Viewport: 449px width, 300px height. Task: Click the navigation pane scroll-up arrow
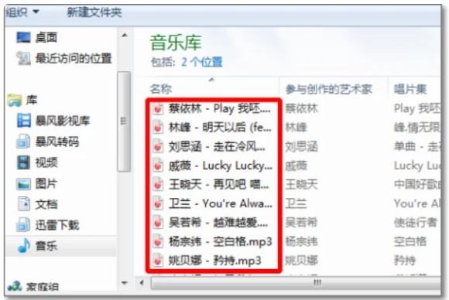125,36
